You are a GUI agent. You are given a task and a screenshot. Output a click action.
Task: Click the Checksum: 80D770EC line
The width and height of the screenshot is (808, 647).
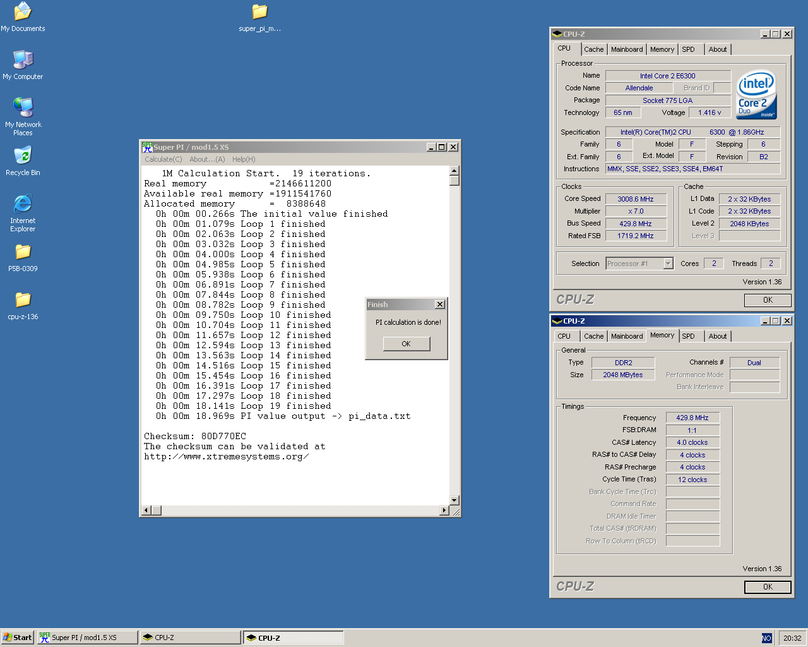click(195, 437)
